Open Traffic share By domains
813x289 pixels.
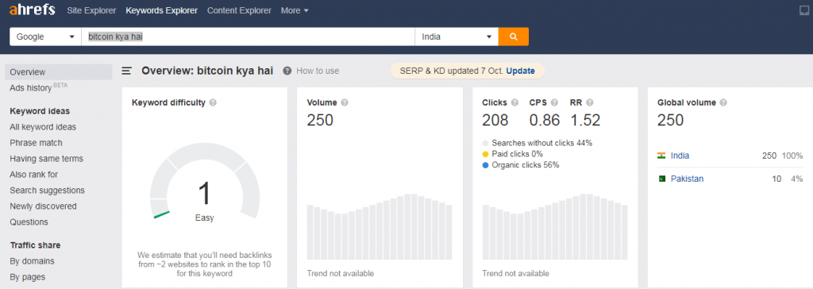(32, 261)
